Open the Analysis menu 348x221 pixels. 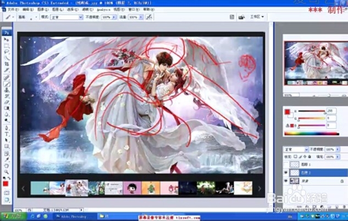pyautogui.click(x=104, y=9)
